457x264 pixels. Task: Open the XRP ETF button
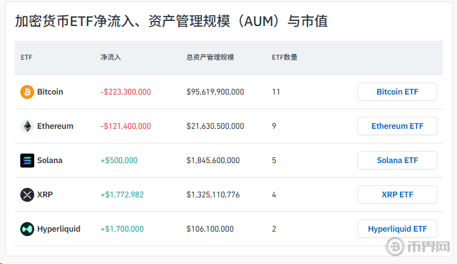click(397, 195)
